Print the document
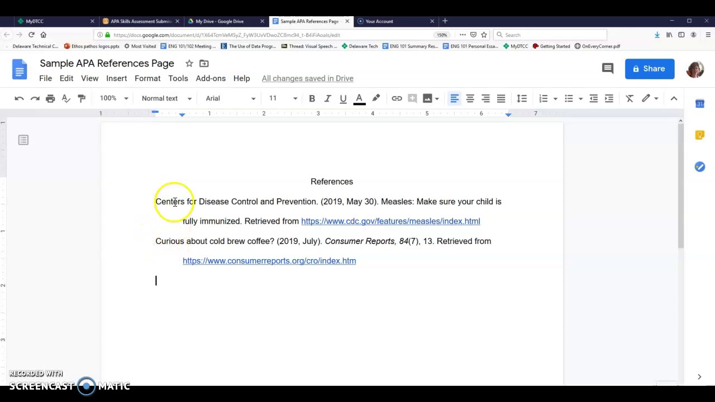Image resolution: width=715 pixels, height=402 pixels. (50, 98)
